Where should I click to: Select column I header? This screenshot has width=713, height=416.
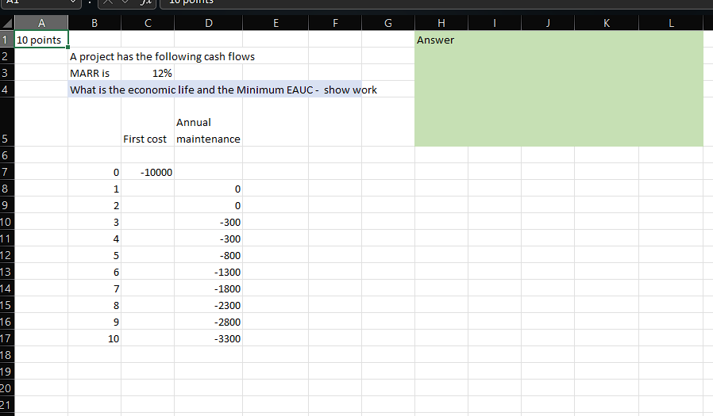pyautogui.click(x=495, y=23)
